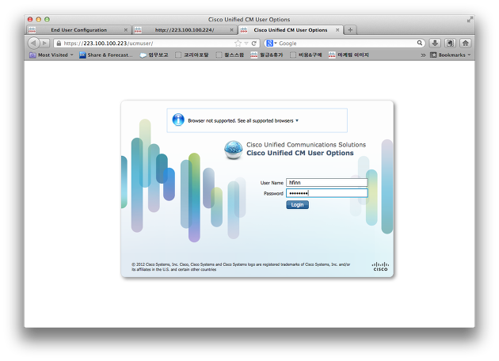Click the End User Configuration tab favicon
The height and width of the screenshot is (361, 499).
pyautogui.click(x=32, y=30)
